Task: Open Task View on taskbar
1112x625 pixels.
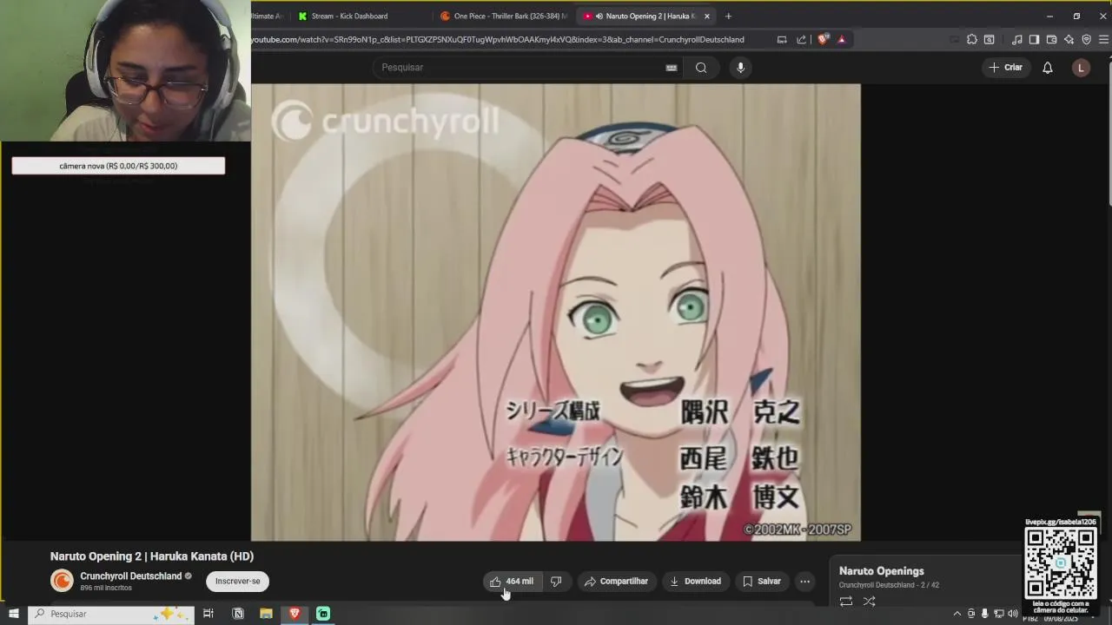Action: coord(208,614)
